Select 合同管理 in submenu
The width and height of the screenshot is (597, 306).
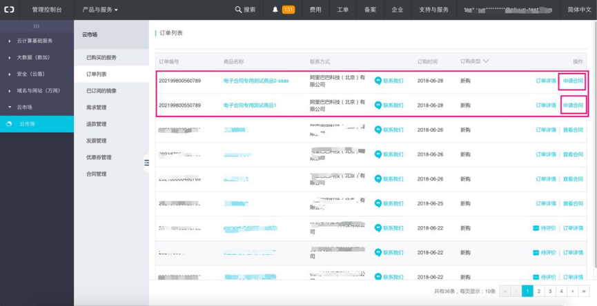click(x=97, y=174)
